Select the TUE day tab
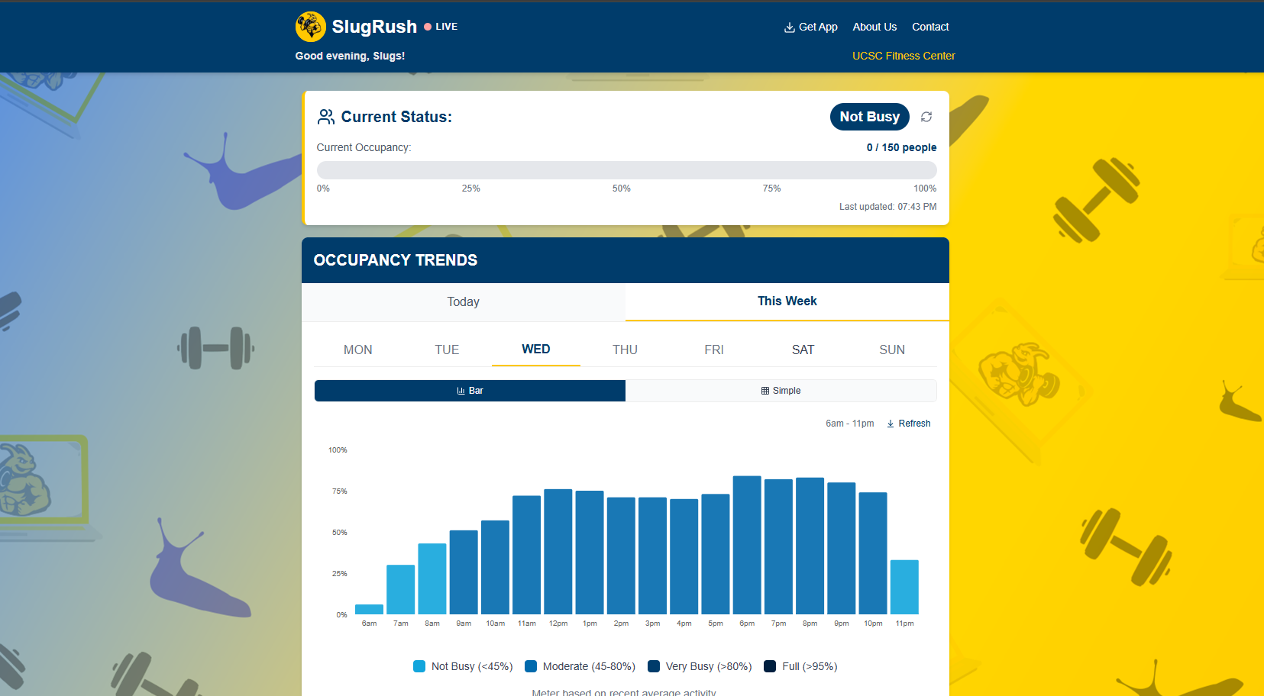The height and width of the screenshot is (696, 1264). click(x=447, y=350)
